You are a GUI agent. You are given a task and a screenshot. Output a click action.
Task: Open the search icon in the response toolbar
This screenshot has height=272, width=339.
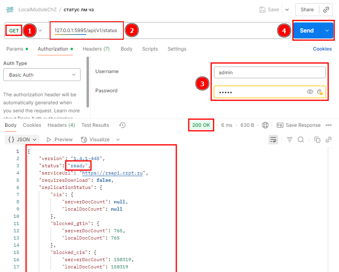coord(301,140)
